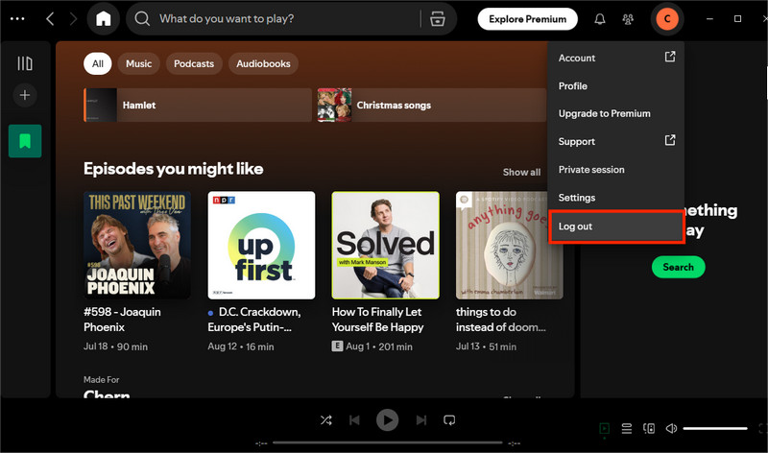Enable Private session menu item
This screenshot has width=768, height=453.
(616, 170)
